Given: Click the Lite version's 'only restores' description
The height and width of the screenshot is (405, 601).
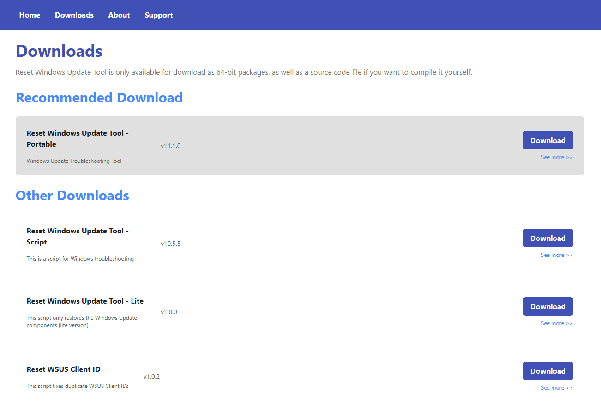Looking at the screenshot, I should 82,322.
